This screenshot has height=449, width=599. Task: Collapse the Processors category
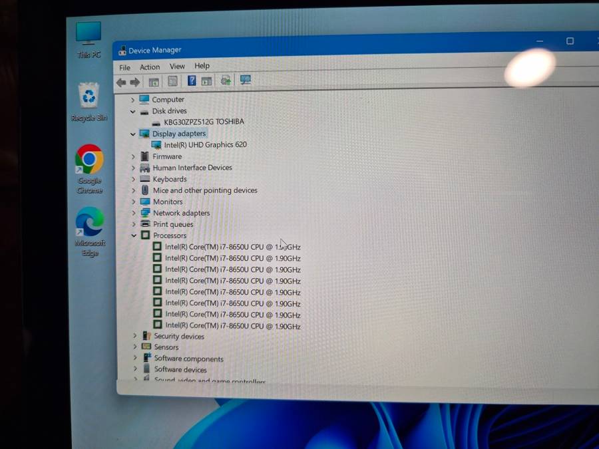[134, 235]
